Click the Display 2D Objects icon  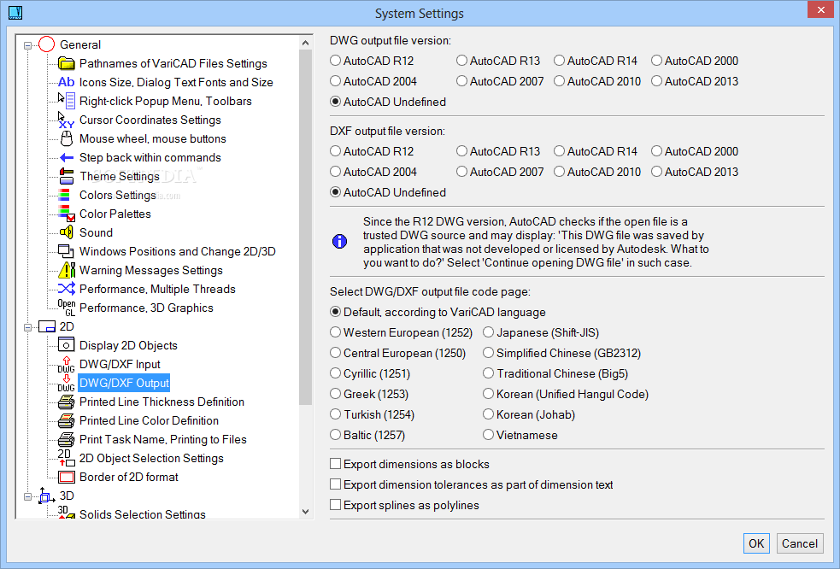coord(67,345)
